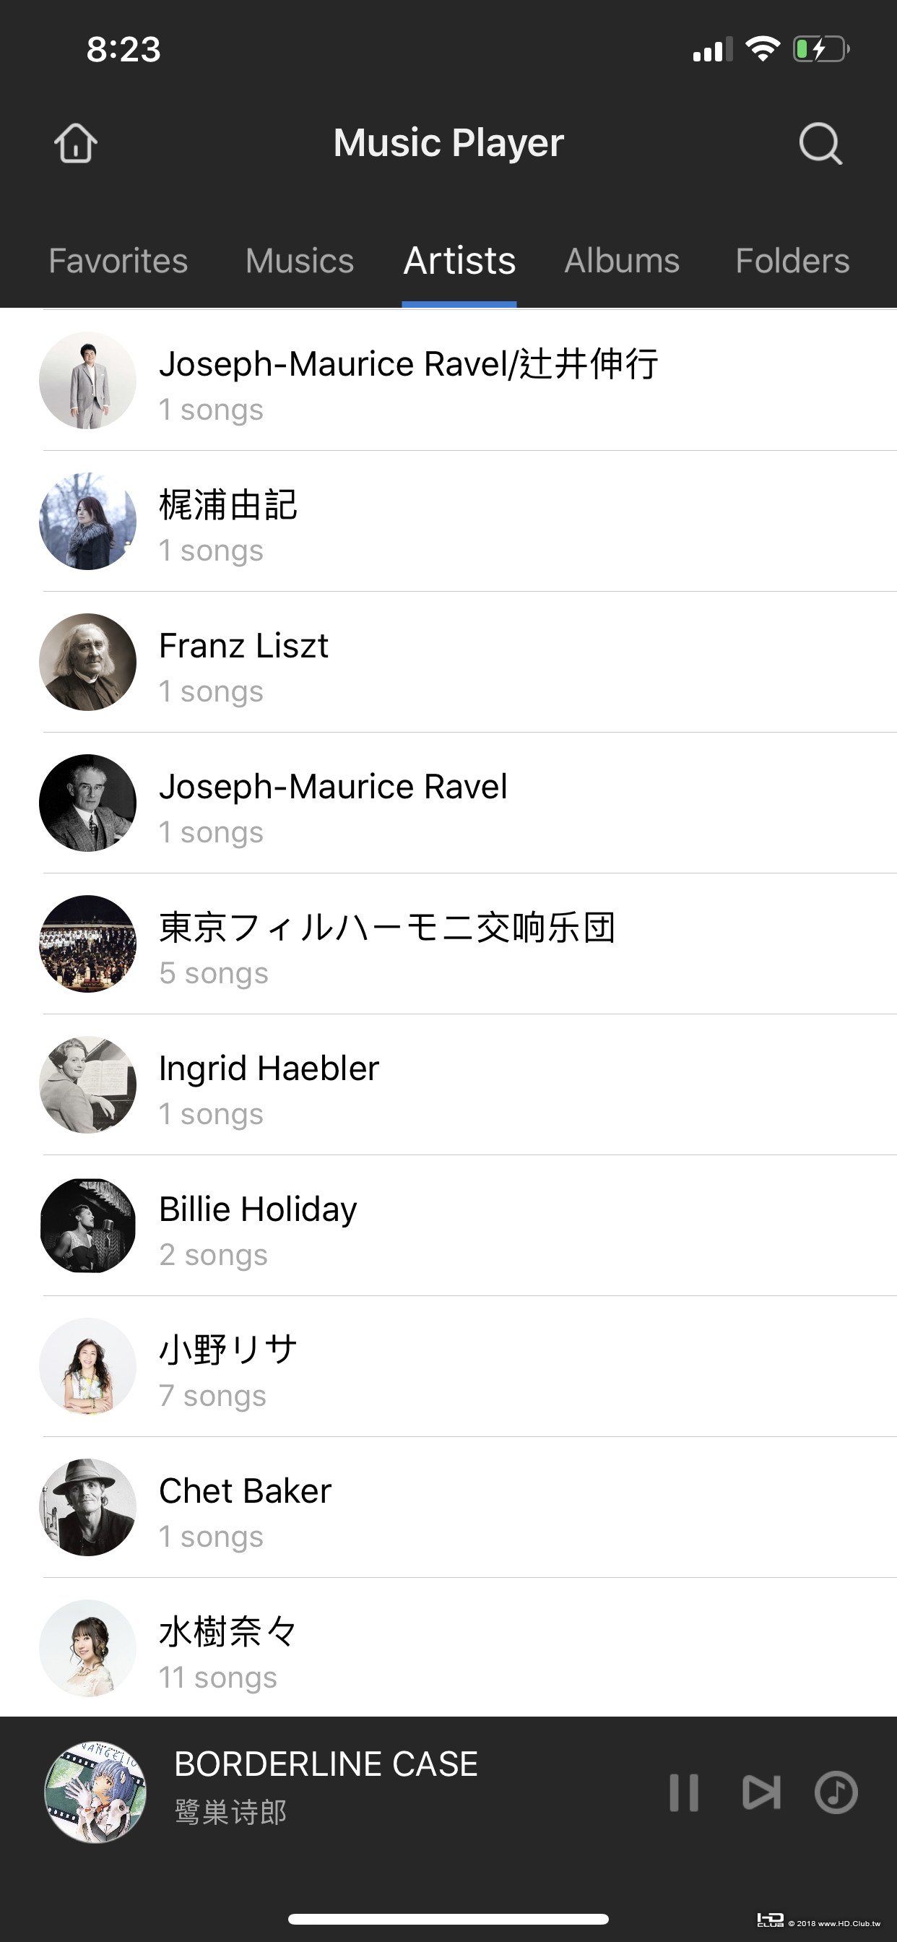
Task: Switch to the Musics tab
Action: (x=299, y=261)
